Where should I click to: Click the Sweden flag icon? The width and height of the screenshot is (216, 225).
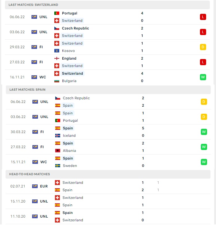(x=58, y=166)
